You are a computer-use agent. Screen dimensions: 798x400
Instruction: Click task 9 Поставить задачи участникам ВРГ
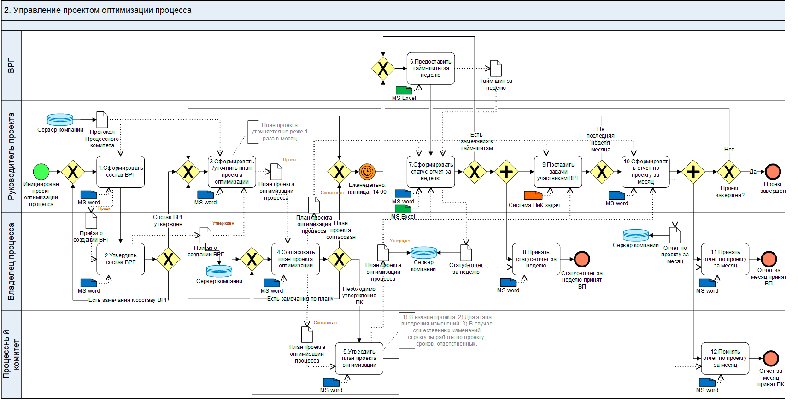tap(558, 172)
